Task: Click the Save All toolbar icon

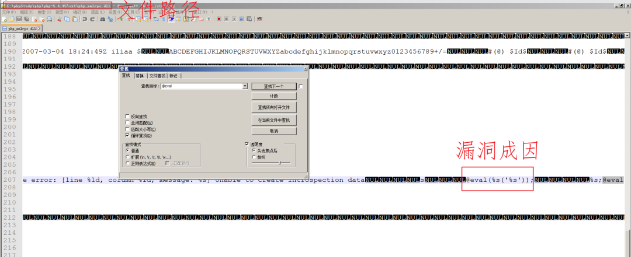Action: click(x=26, y=19)
